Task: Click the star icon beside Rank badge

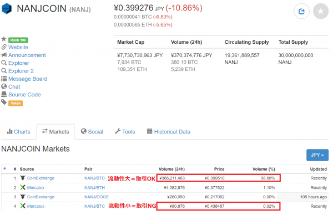Action: point(4,39)
